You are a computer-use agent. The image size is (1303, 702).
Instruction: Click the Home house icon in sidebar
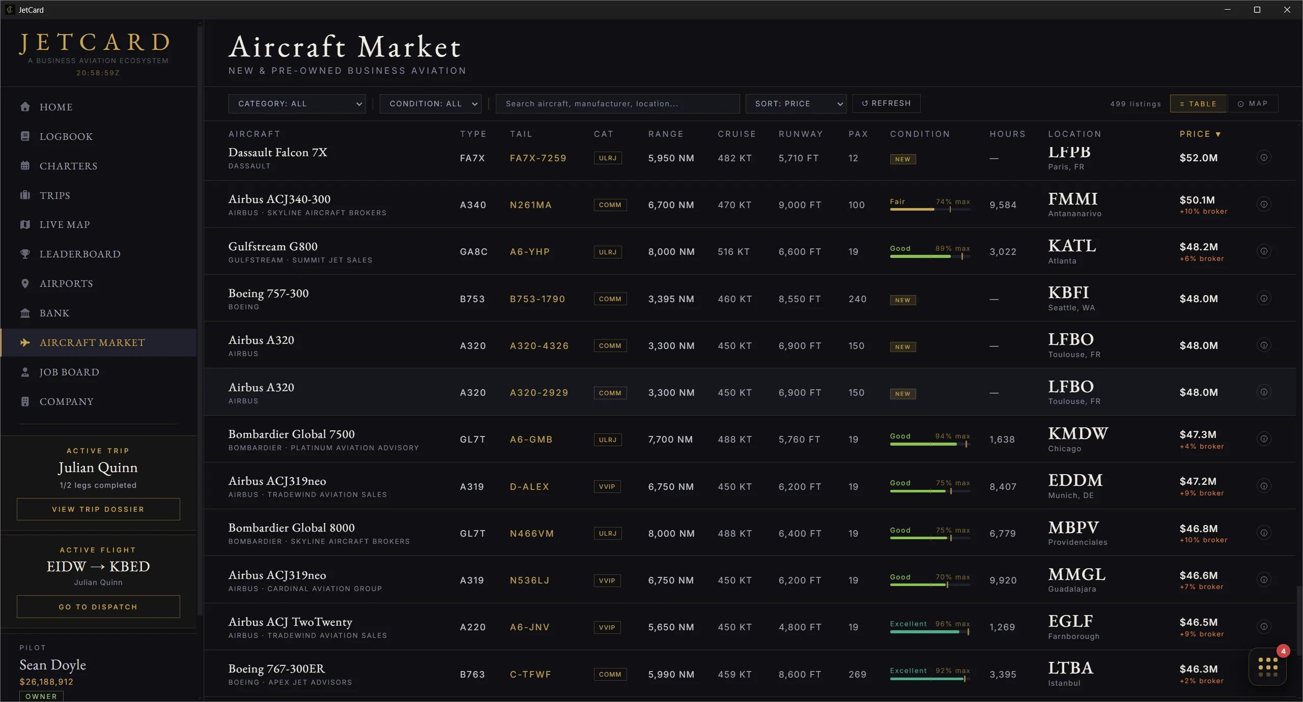point(25,107)
